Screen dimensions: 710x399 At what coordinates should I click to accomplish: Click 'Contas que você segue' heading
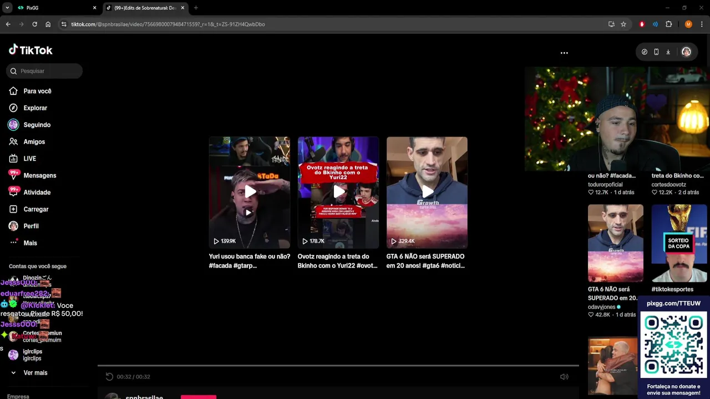coord(38,267)
